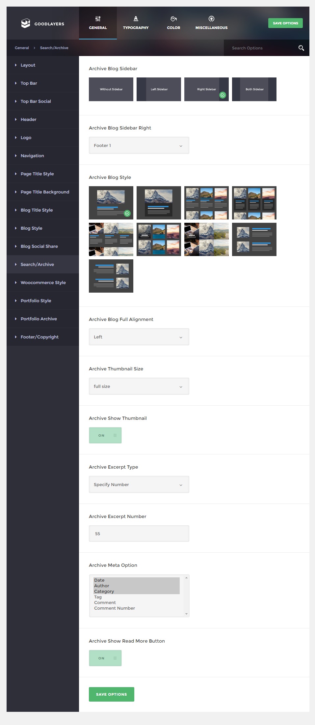
Task: Select Both Sidebar layout
Action: 254,89
